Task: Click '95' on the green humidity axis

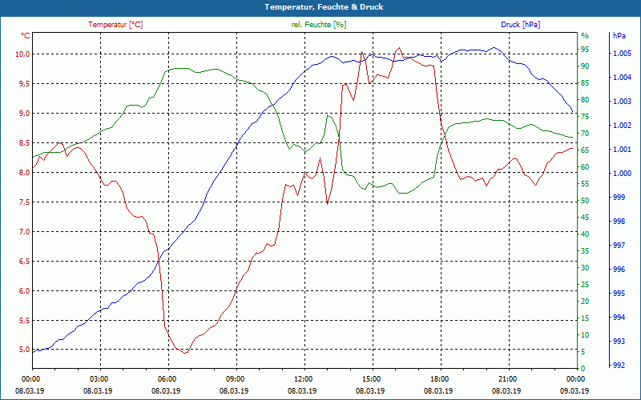Action: pyautogui.click(x=585, y=50)
